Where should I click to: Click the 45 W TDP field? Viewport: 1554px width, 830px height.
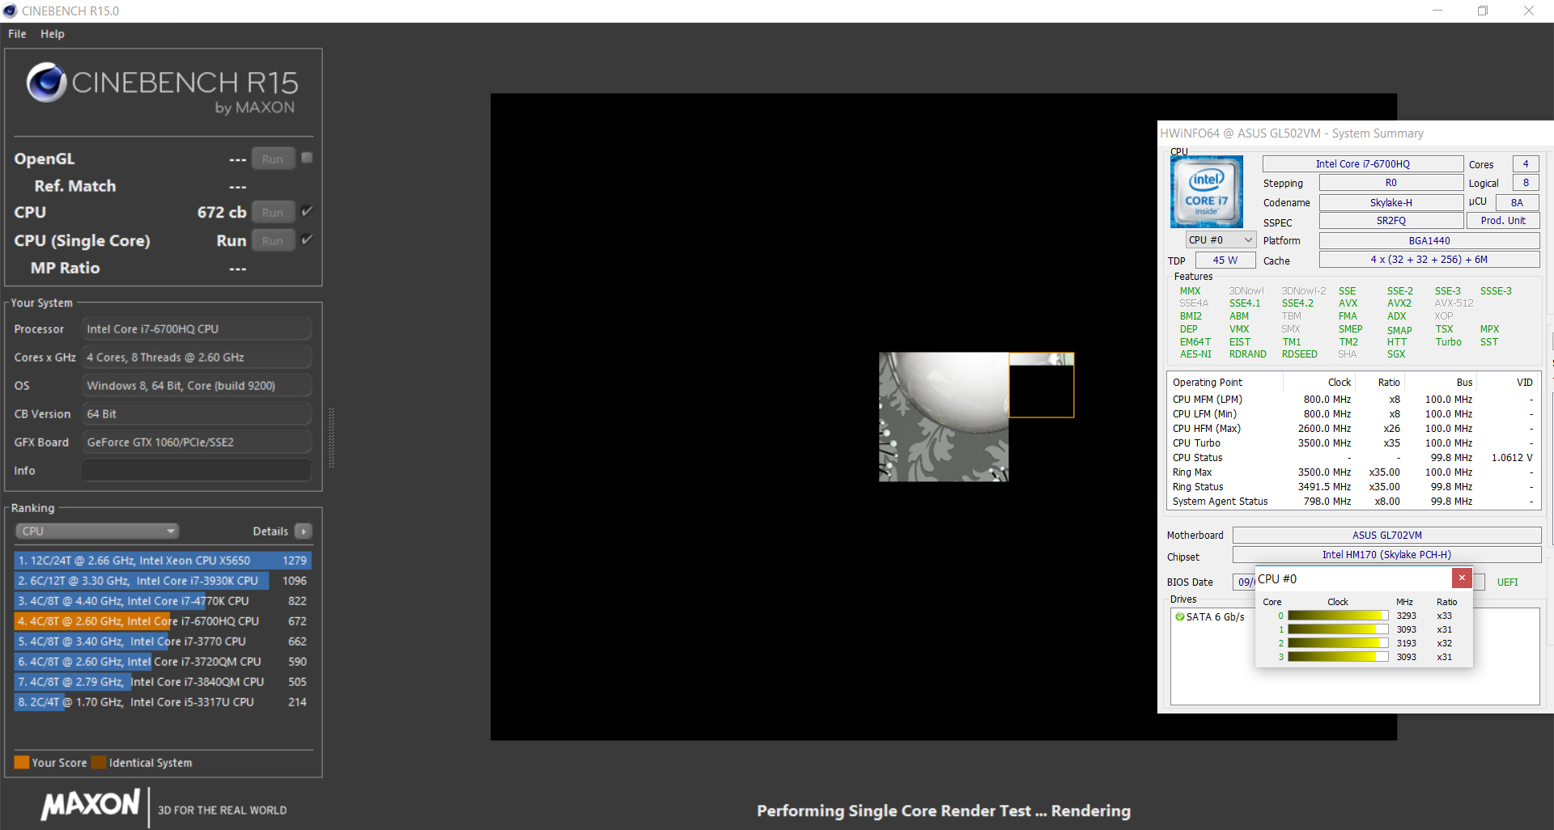pos(1225,260)
